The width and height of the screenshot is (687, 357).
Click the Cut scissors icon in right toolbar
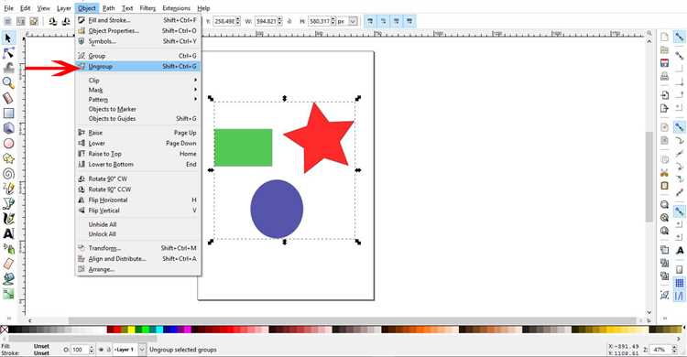pos(665,173)
